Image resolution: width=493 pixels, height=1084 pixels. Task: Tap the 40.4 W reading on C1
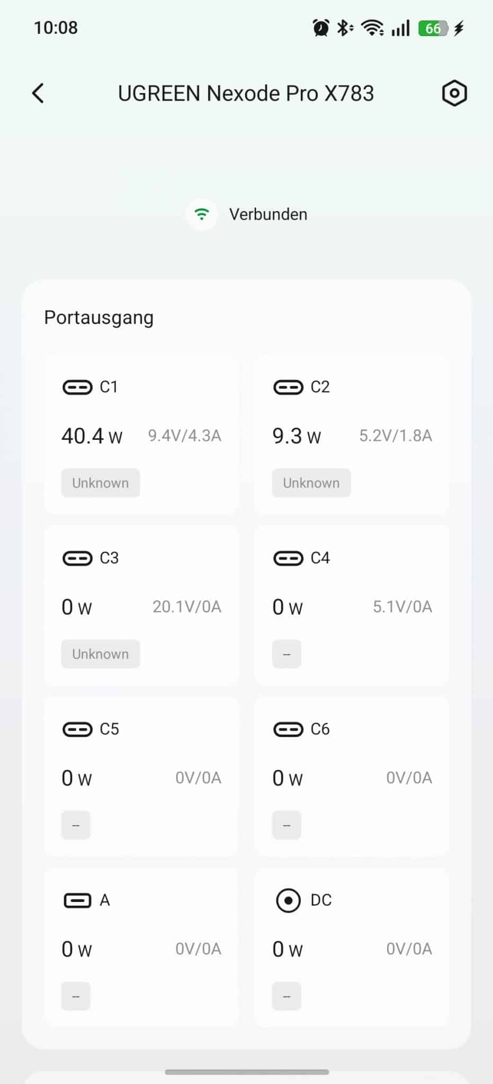pyautogui.click(x=92, y=436)
